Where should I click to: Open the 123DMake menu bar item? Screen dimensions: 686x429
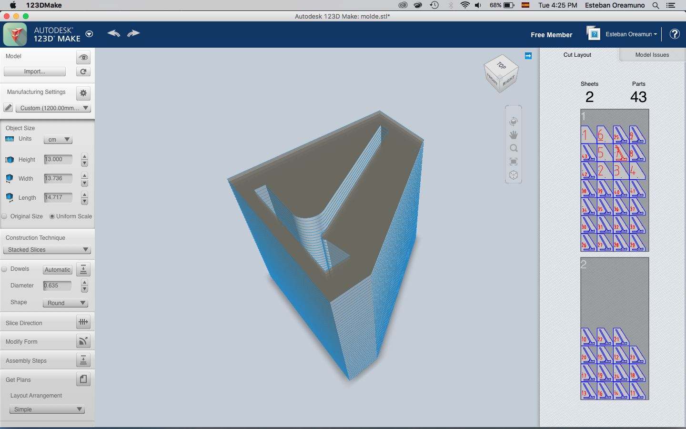tap(44, 5)
